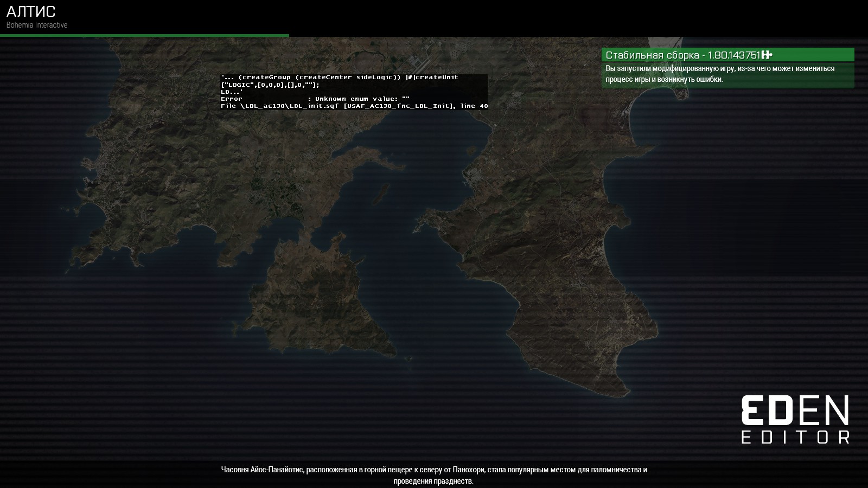Click the modified game warning text
The width and height of the screenshot is (868, 488).
click(719, 74)
